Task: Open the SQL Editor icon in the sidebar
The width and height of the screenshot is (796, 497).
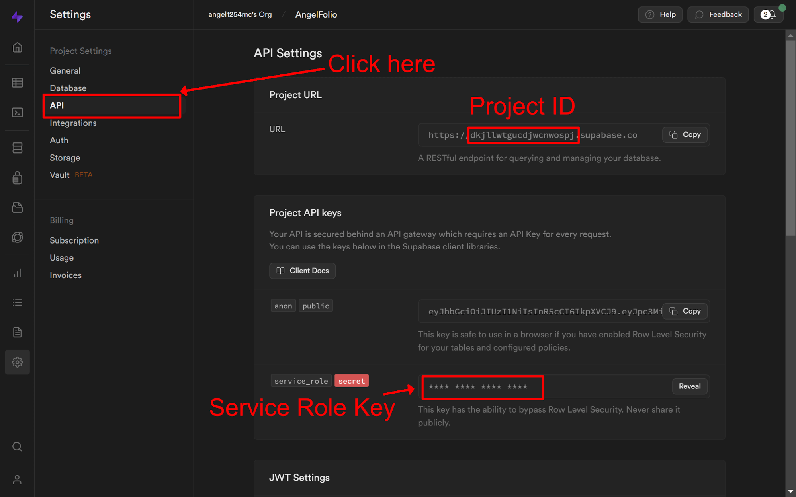Action: point(17,112)
